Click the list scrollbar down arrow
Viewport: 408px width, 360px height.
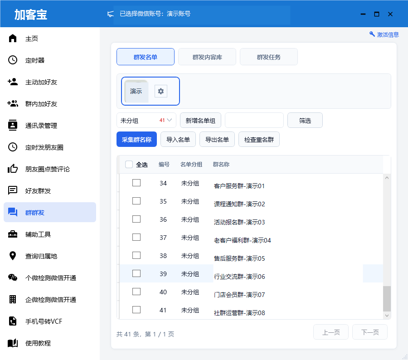click(387, 316)
